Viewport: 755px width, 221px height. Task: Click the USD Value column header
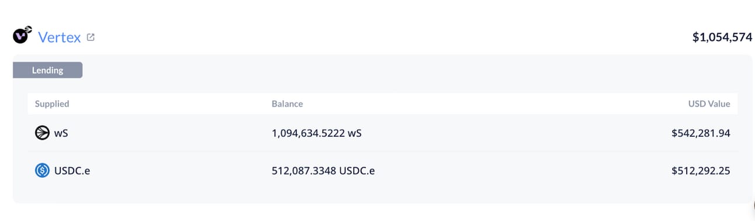709,103
